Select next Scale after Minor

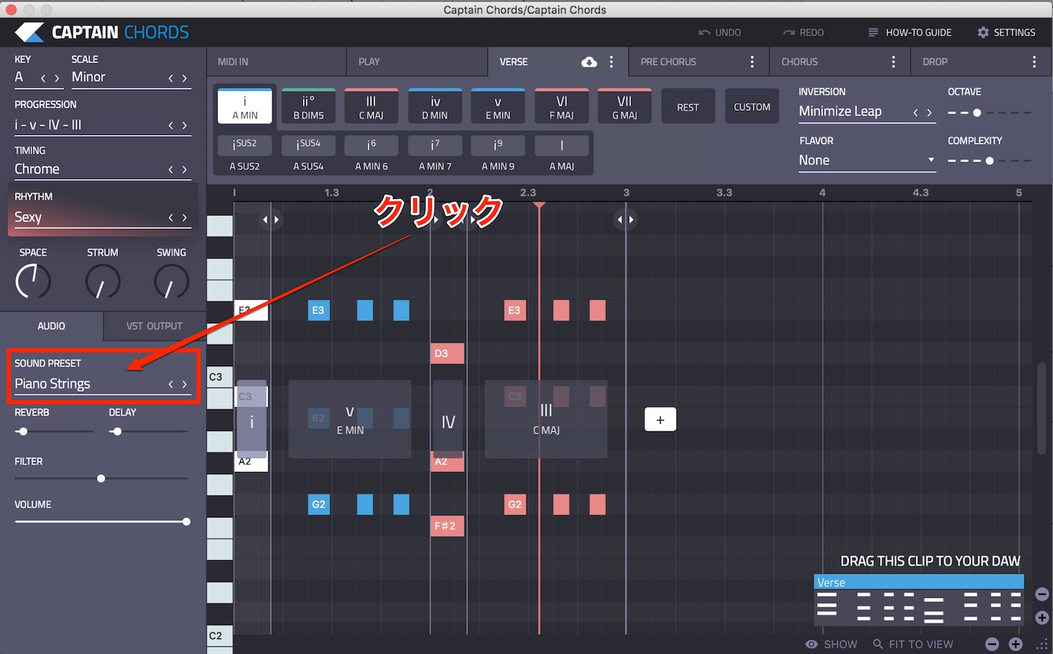[x=185, y=78]
